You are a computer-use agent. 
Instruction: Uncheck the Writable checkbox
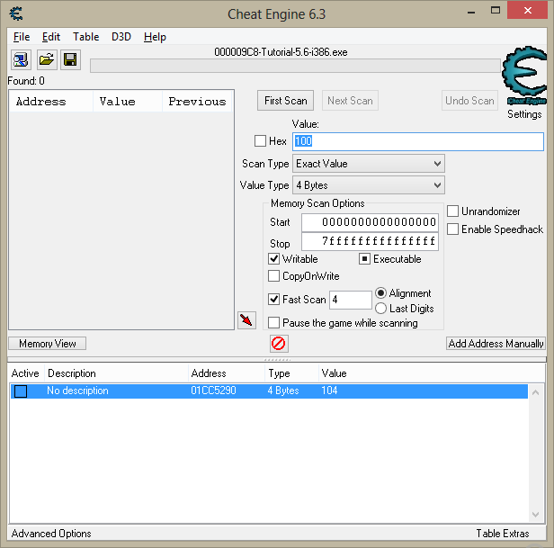(x=273, y=259)
